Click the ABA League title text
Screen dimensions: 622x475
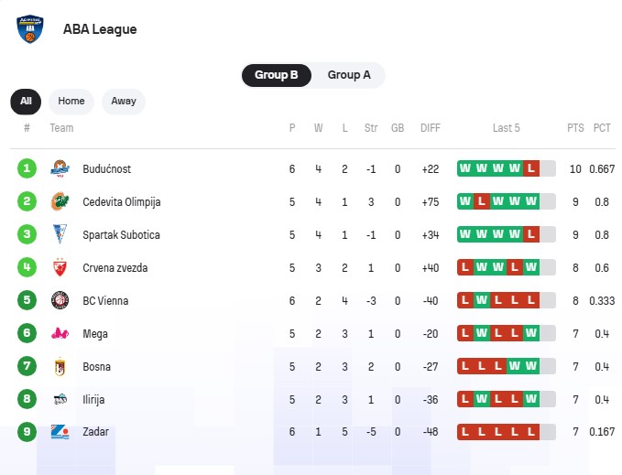(x=100, y=29)
